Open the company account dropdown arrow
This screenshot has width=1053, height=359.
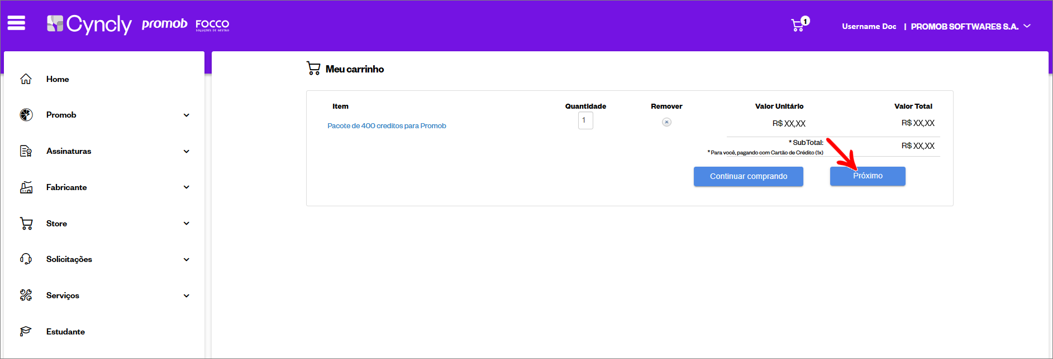click(1027, 26)
